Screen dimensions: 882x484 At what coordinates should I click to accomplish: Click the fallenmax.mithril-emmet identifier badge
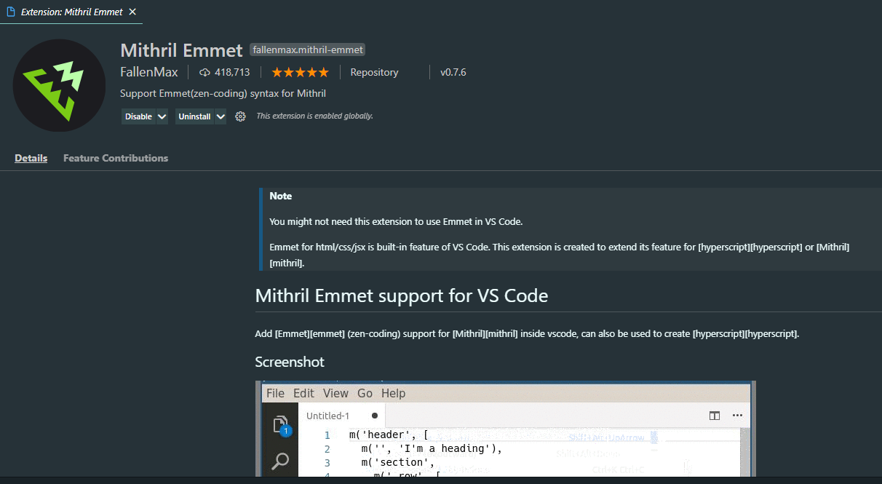[x=307, y=50]
